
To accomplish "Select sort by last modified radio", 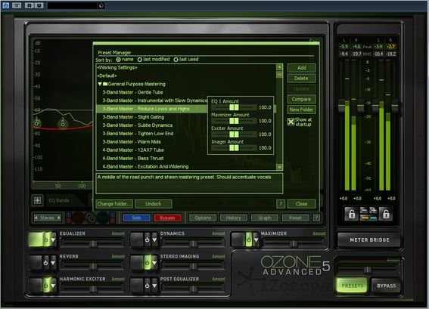I will (139, 60).
